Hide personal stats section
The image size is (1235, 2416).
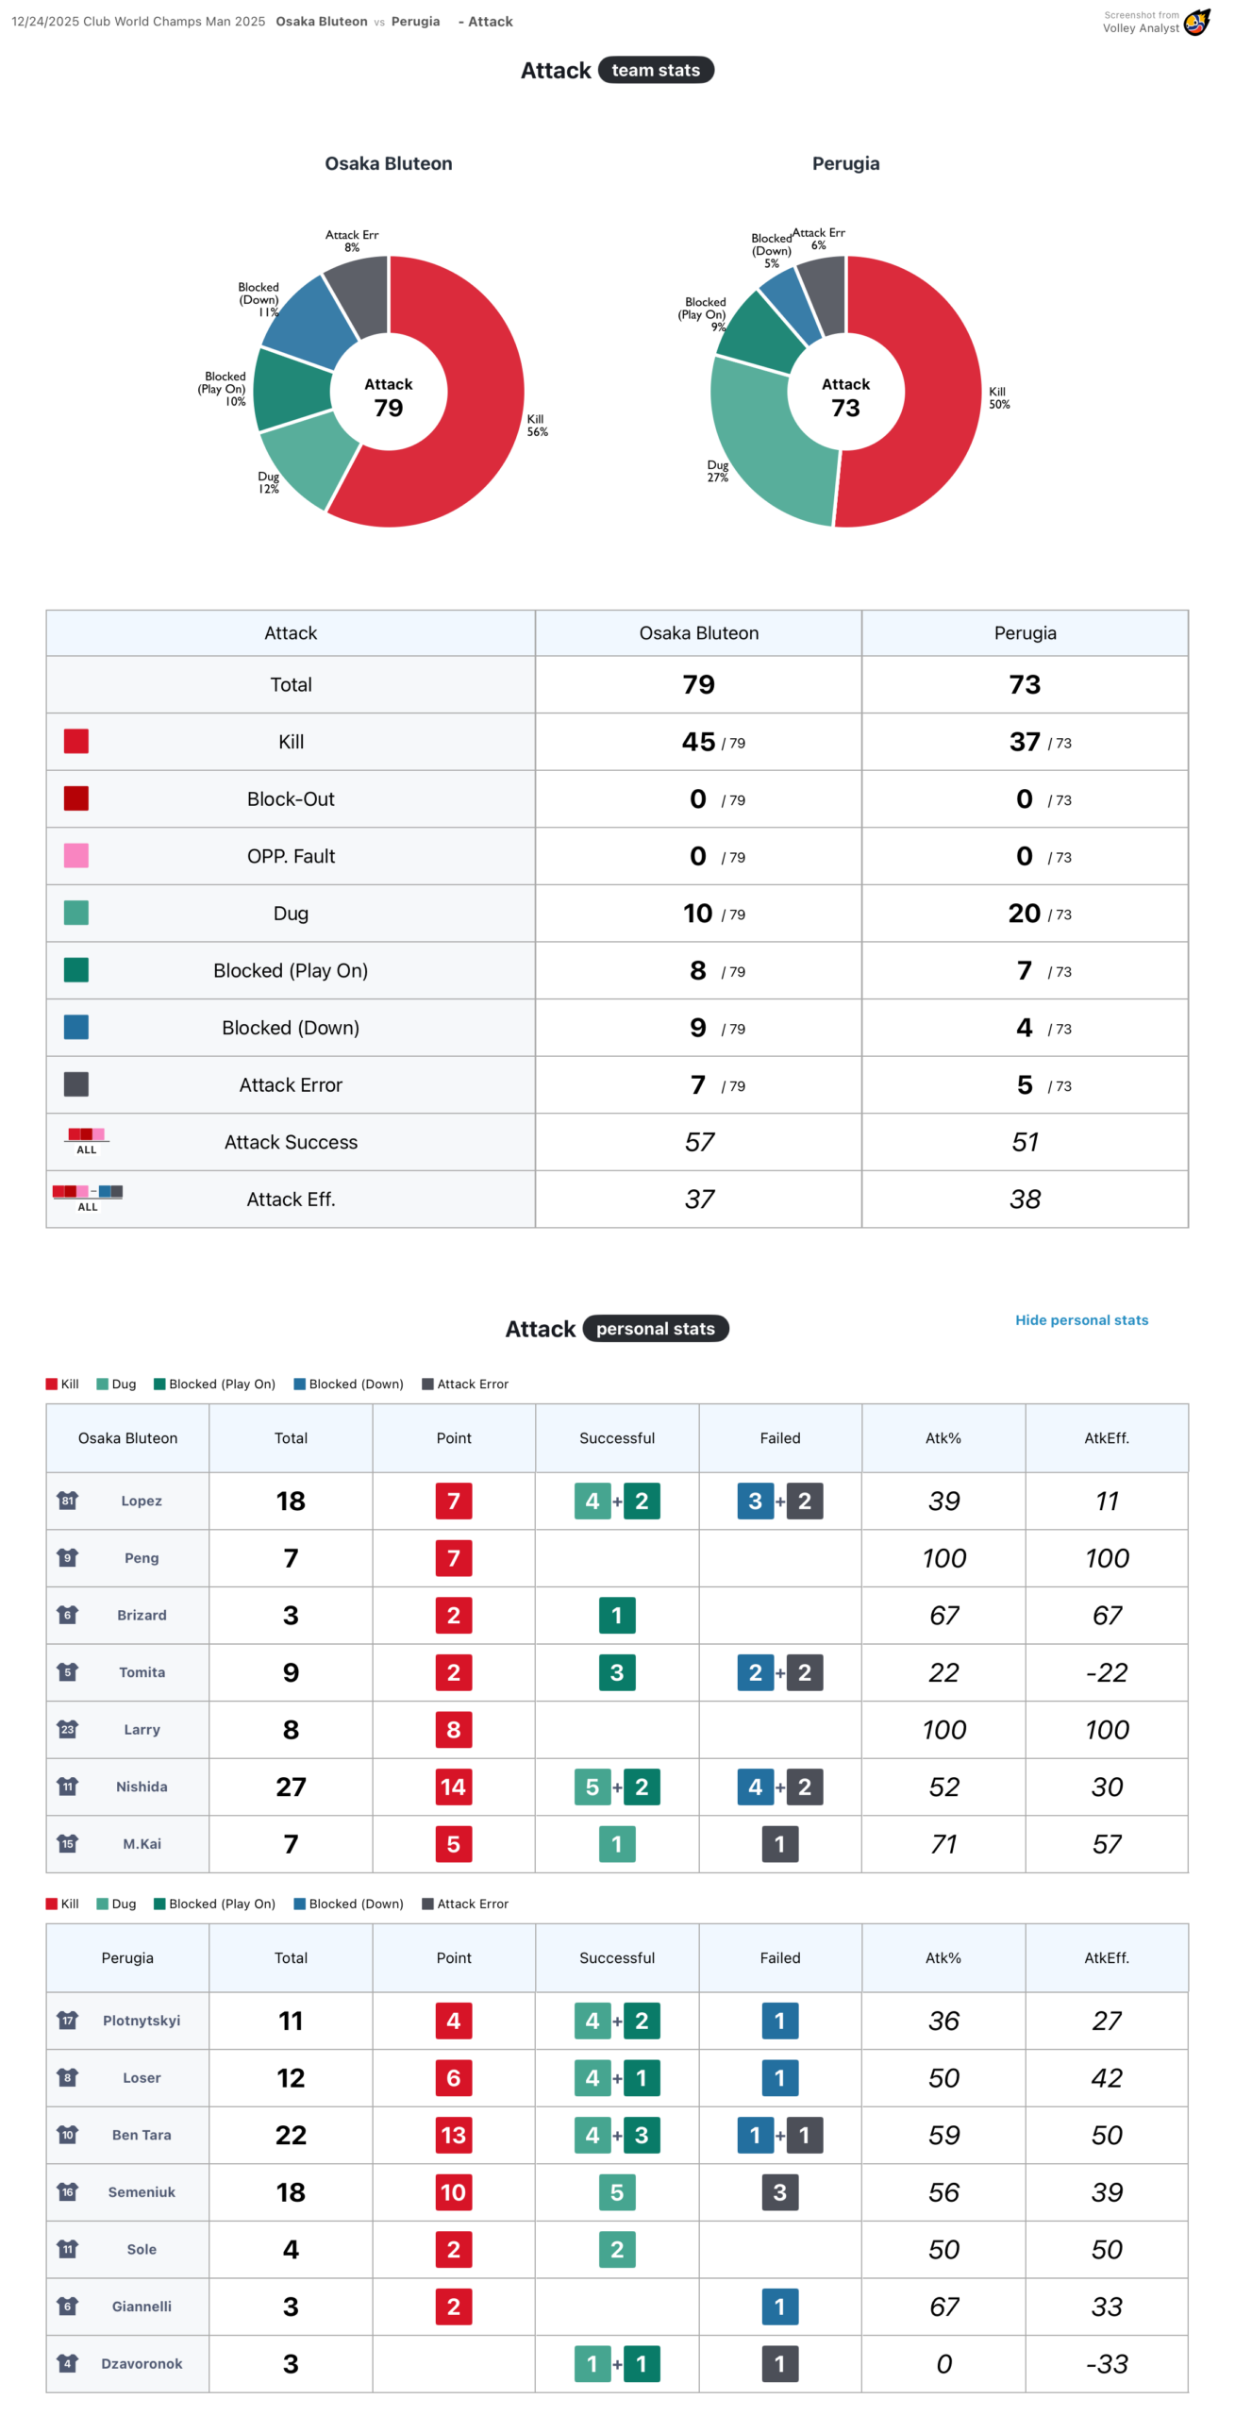(1081, 1319)
